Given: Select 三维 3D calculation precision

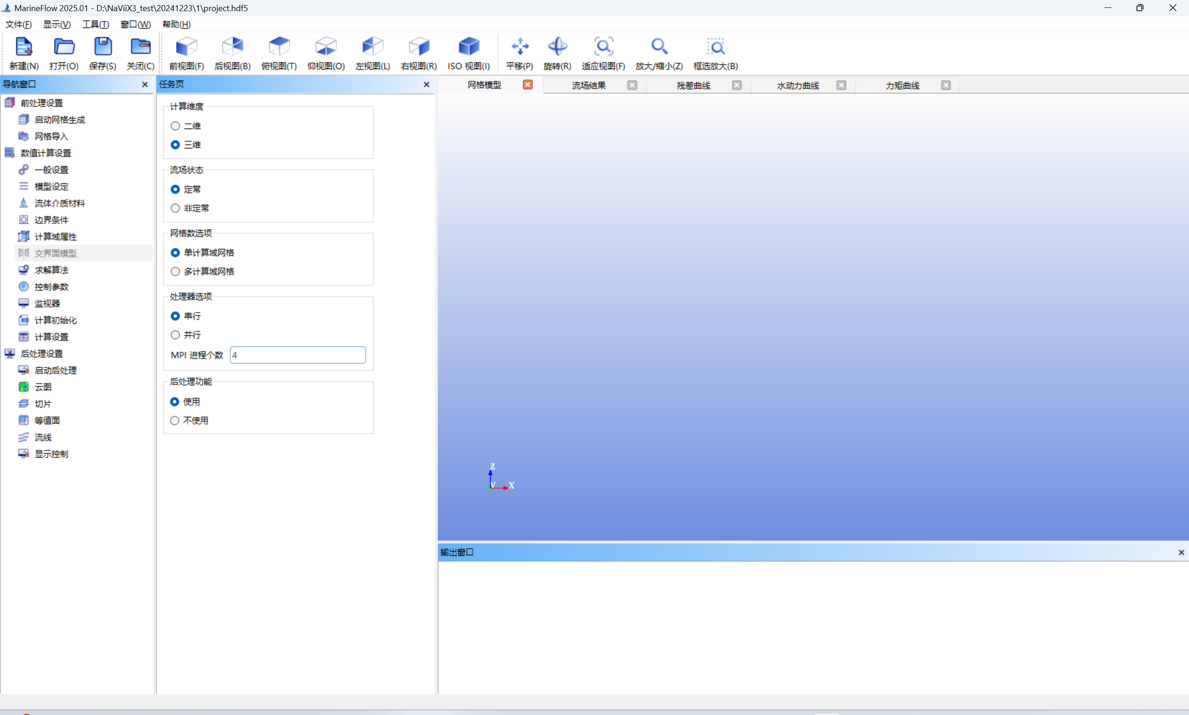Looking at the screenshot, I should pyautogui.click(x=175, y=144).
